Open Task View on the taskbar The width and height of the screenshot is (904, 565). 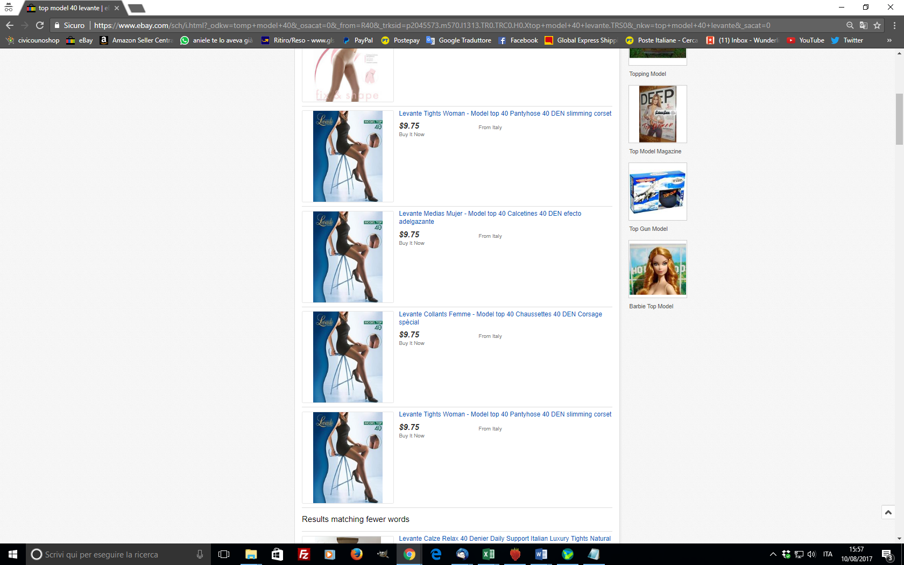(x=224, y=554)
